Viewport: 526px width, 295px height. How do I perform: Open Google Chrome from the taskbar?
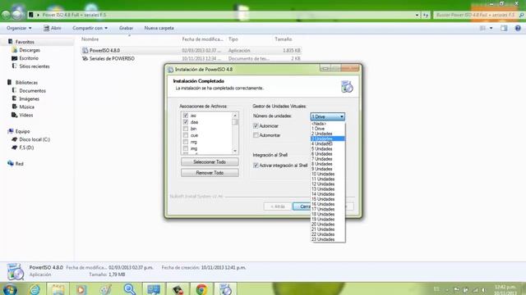pos(201,289)
